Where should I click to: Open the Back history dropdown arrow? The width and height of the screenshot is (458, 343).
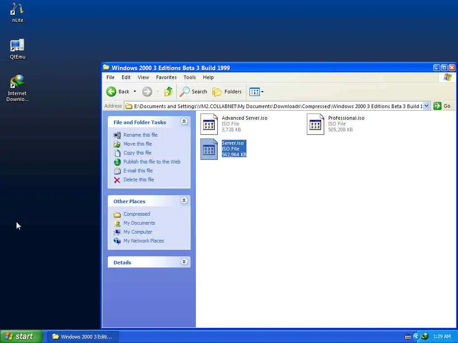pyautogui.click(x=135, y=92)
